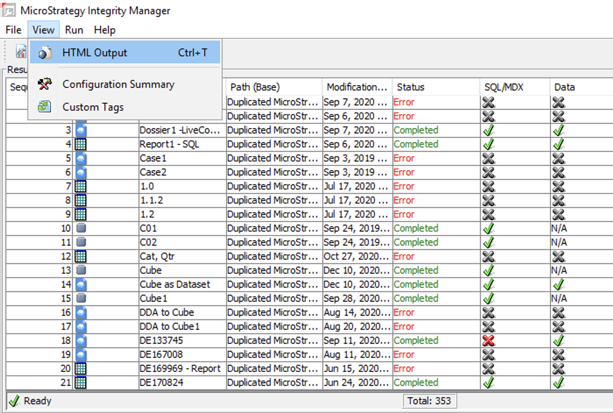Open the File menu
The image size is (613, 413).
[13, 30]
